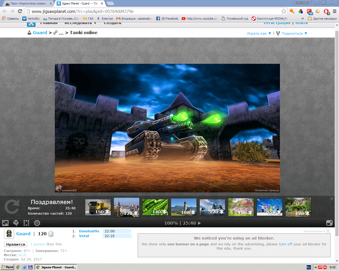This screenshot has width=339, height=271.
Task: Toggle fullscreen mode icon in puzzle toolbar
Action: click(329, 223)
